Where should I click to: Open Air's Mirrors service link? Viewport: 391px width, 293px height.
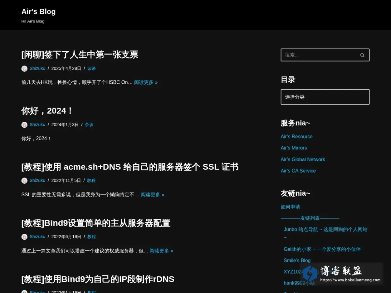click(294, 148)
